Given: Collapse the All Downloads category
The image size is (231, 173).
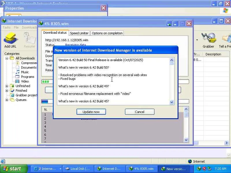Looking at the screenshot, I should pos(7,58).
